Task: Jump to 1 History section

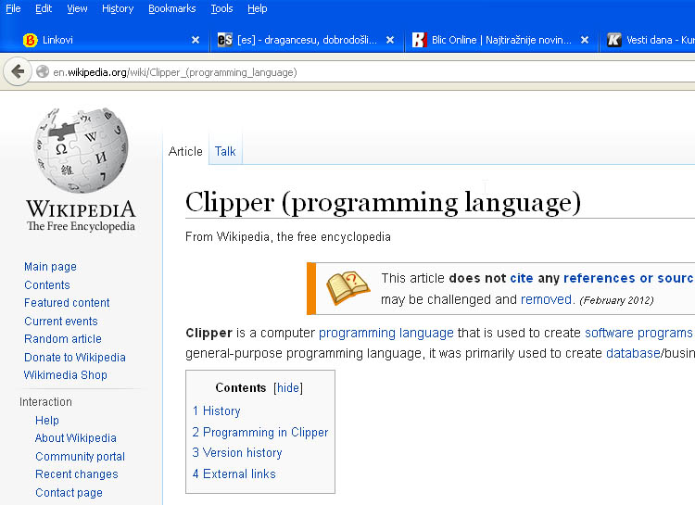Action: pyautogui.click(x=216, y=411)
